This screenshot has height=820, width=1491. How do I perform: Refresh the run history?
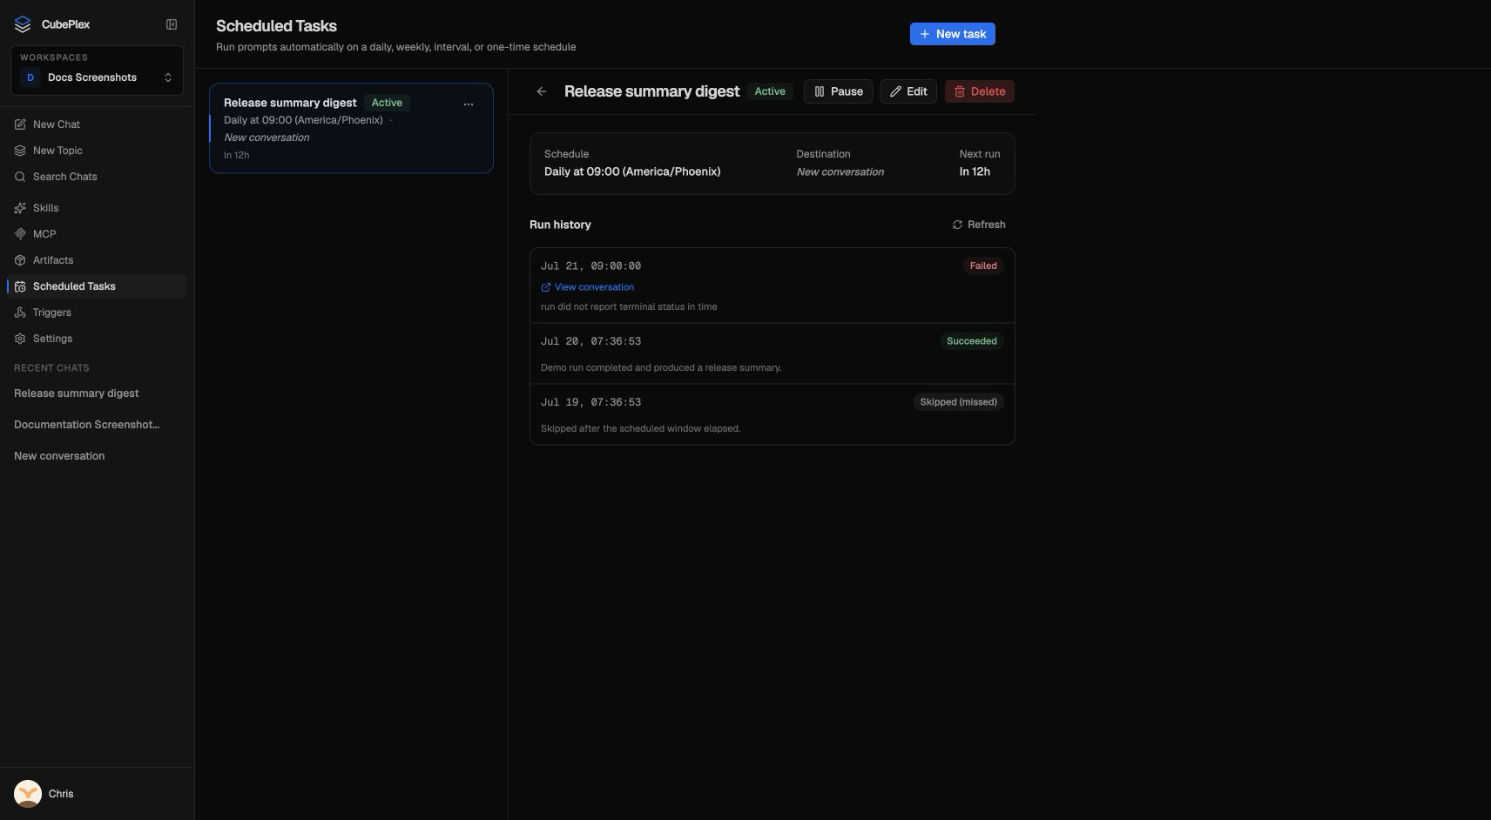[979, 225]
